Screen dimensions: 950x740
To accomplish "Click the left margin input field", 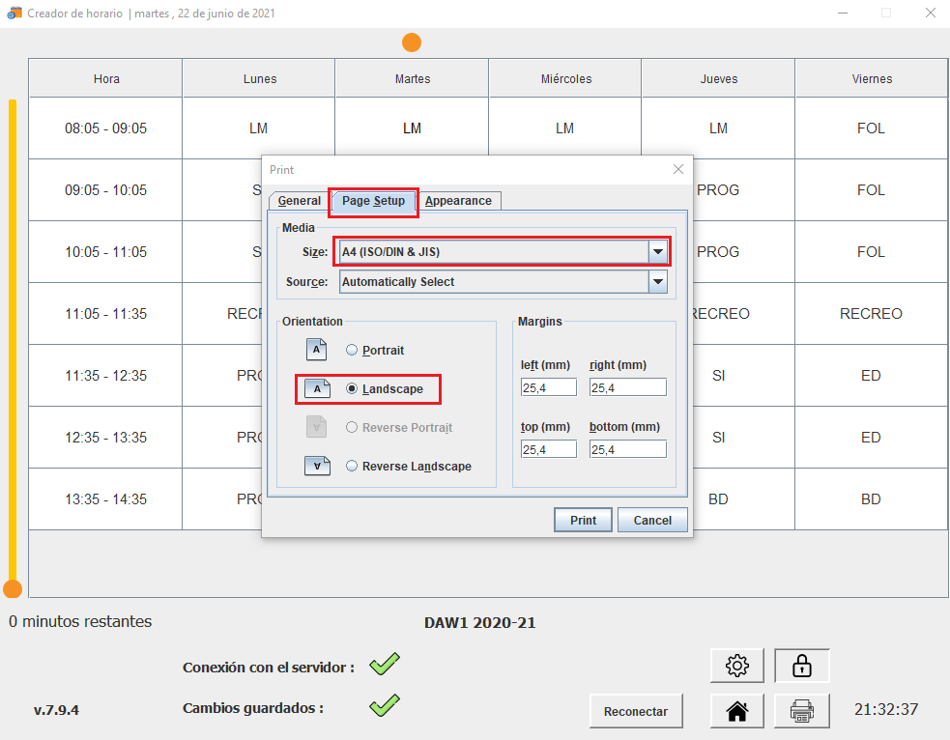I will tap(548, 387).
